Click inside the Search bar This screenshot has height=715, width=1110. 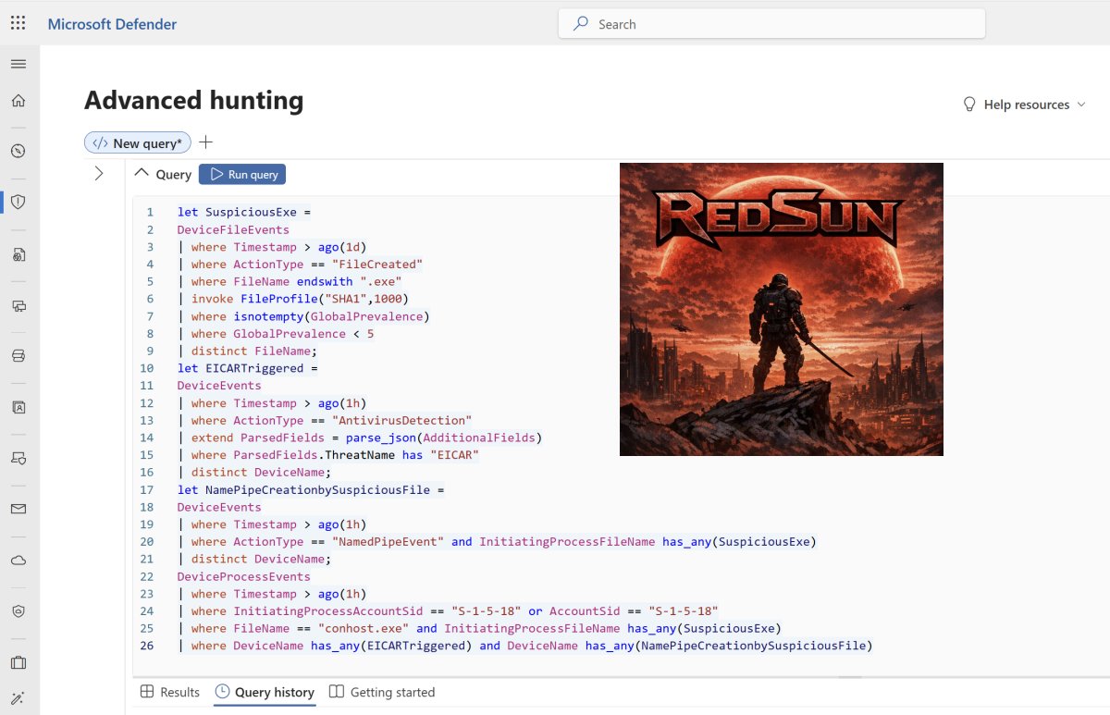pos(773,24)
